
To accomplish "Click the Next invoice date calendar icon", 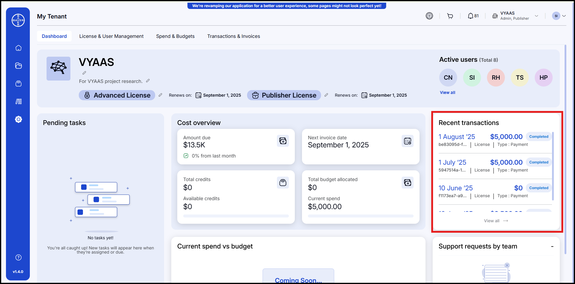I will point(408,141).
